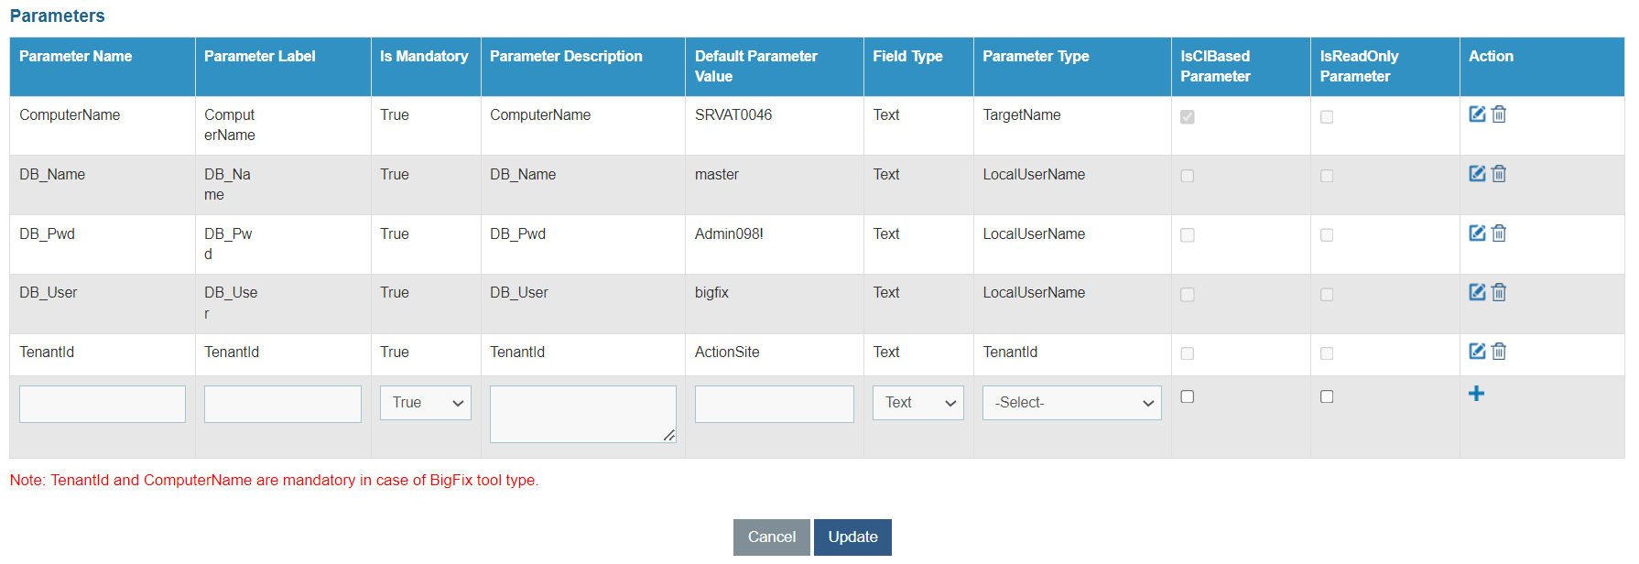Image resolution: width=1639 pixels, height=564 pixels.
Task: Delete the DB_Name parameter row
Action: (1499, 174)
